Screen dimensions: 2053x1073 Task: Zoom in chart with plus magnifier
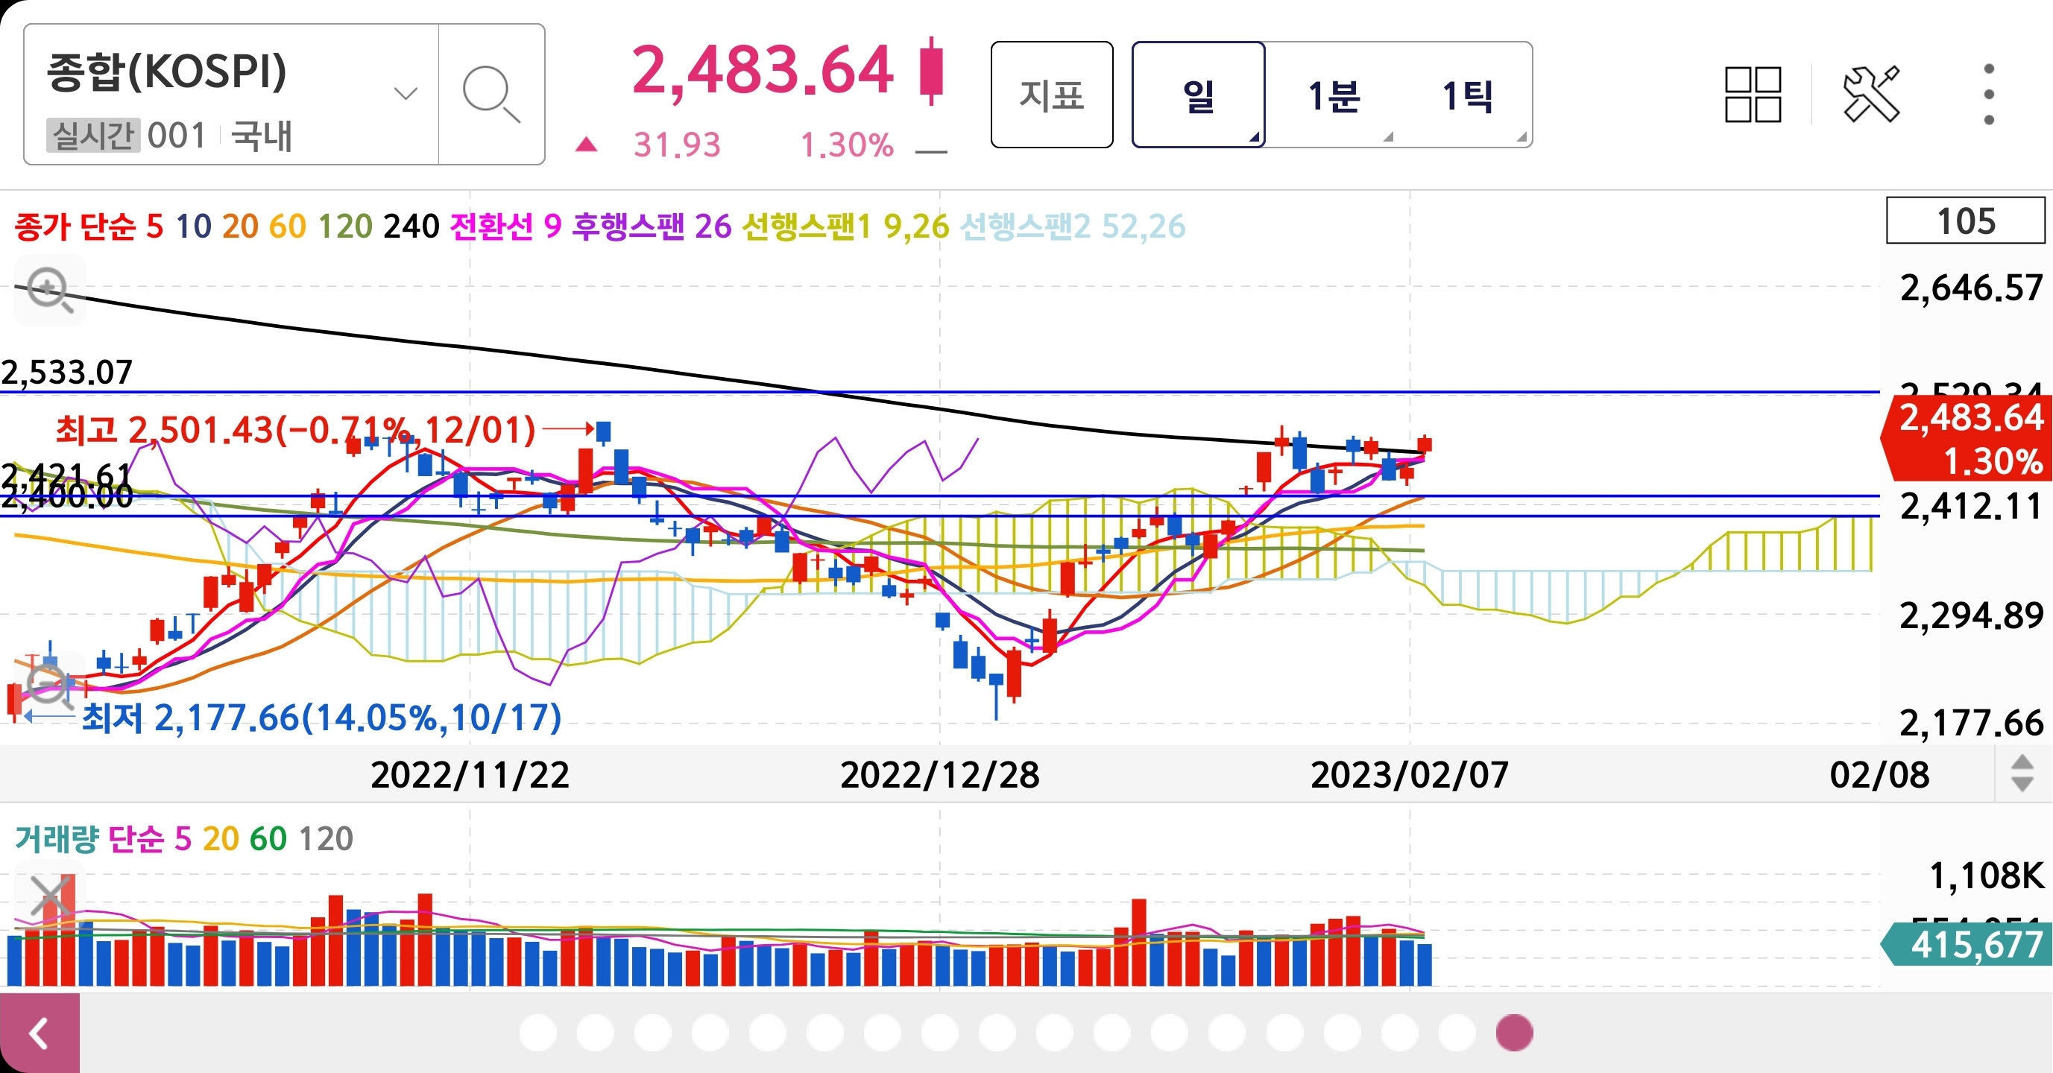[49, 289]
